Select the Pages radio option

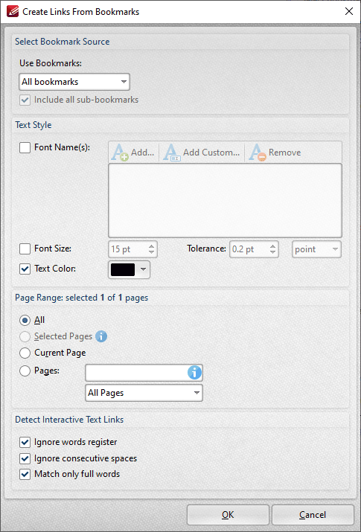click(25, 371)
